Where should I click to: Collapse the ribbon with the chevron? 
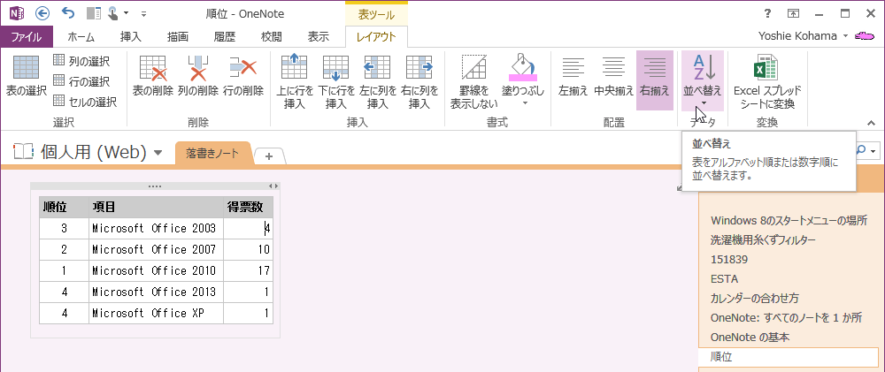871,123
